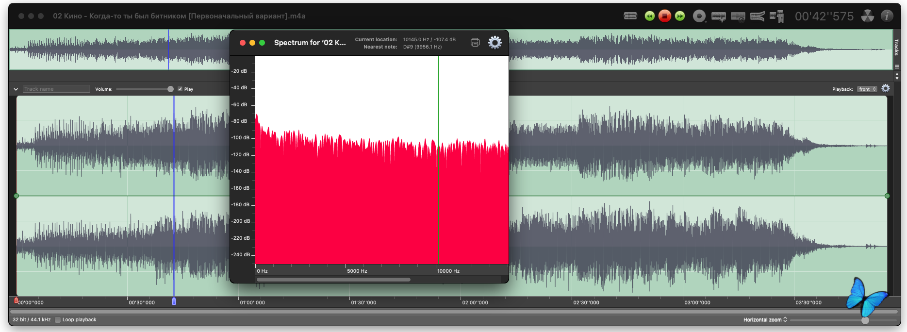Click the Volume slider knob
Image resolution: width=907 pixels, height=332 pixels.
(x=170, y=89)
